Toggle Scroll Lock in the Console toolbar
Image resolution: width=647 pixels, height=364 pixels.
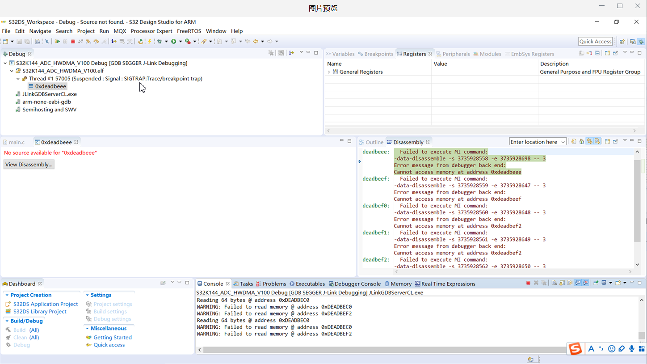[562, 283]
